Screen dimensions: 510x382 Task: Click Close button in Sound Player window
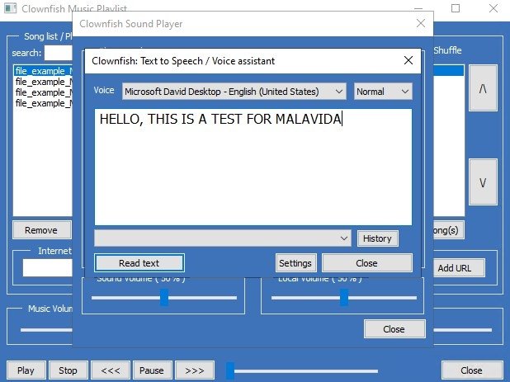pyautogui.click(x=394, y=329)
